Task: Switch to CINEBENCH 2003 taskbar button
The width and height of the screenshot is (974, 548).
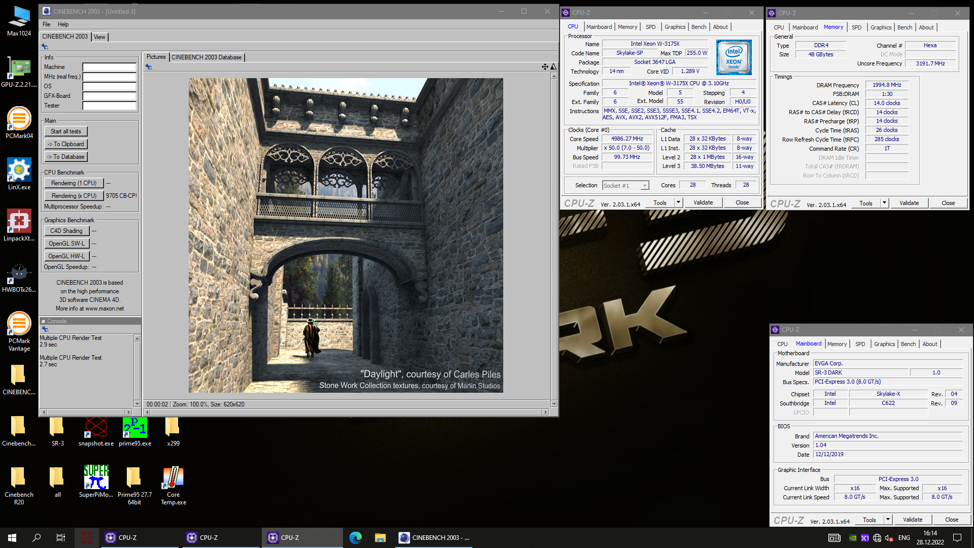Action: pyautogui.click(x=434, y=537)
